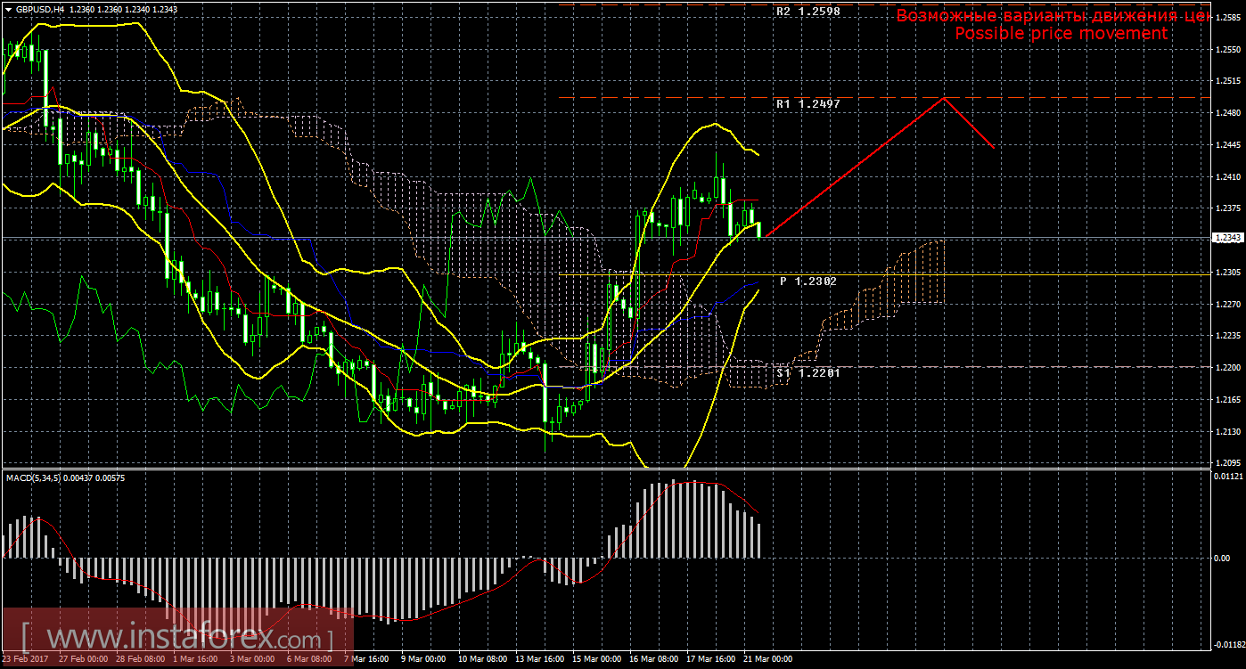Click the 1.2130 price scale label

click(1228, 432)
